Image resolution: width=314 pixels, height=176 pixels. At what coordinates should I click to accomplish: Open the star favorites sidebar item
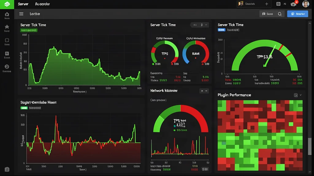(x=7, y=28)
